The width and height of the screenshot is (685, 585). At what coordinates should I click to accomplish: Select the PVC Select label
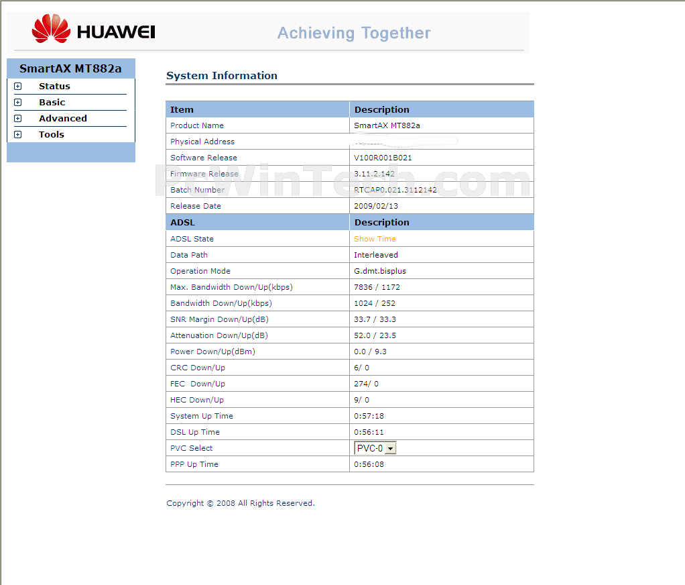pos(191,448)
